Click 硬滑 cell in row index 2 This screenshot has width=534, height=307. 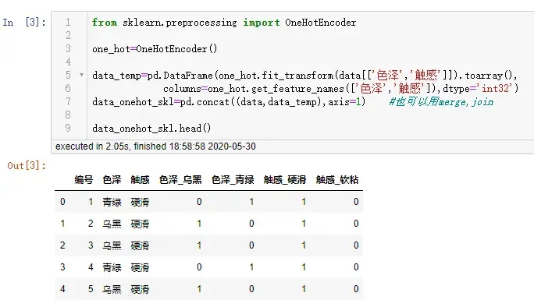(x=140, y=245)
